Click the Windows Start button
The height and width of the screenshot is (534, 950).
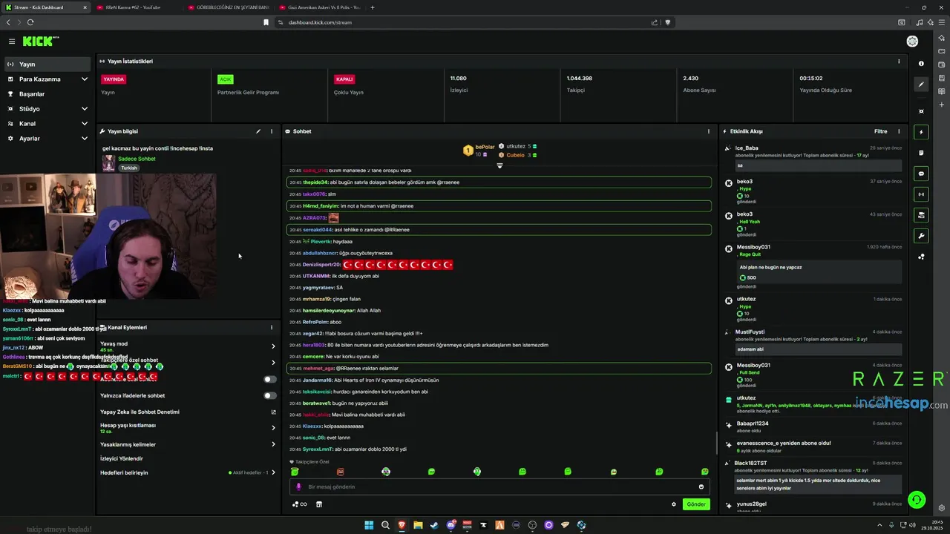pyautogui.click(x=369, y=525)
